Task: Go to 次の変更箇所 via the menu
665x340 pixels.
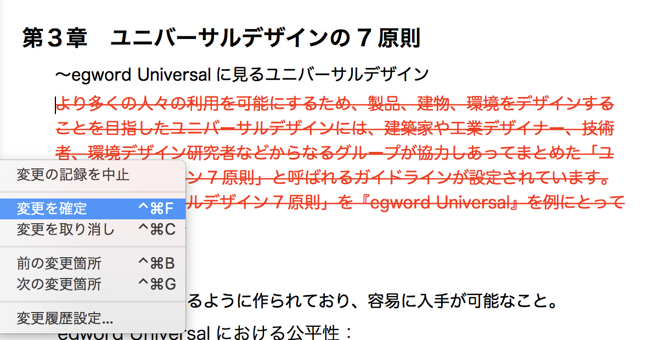Action: pos(59,285)
